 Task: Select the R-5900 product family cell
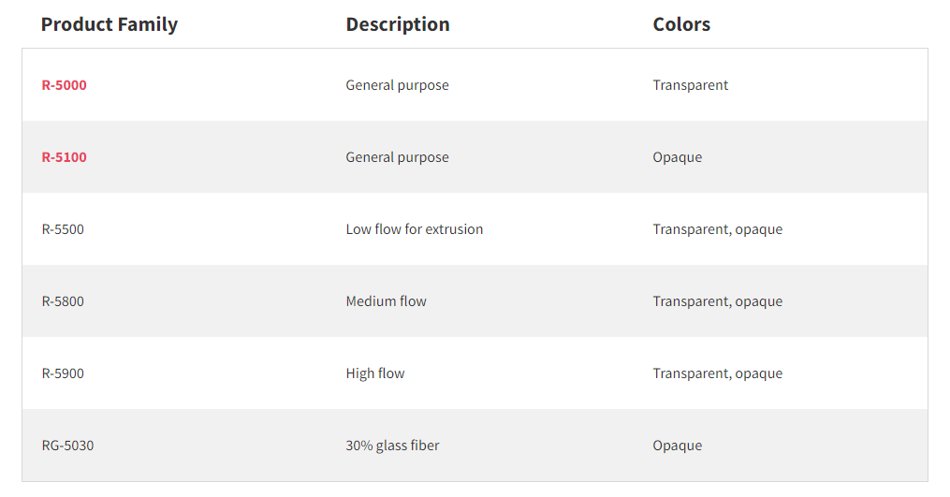[x=63, y=373]
